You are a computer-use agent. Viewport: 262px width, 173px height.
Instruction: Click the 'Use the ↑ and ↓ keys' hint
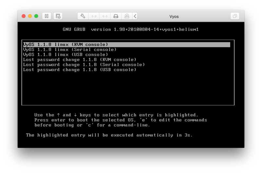116,115
